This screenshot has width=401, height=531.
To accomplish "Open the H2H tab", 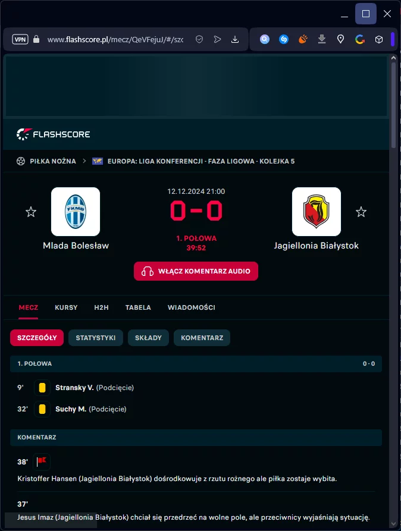I will (x=101, y=307).
